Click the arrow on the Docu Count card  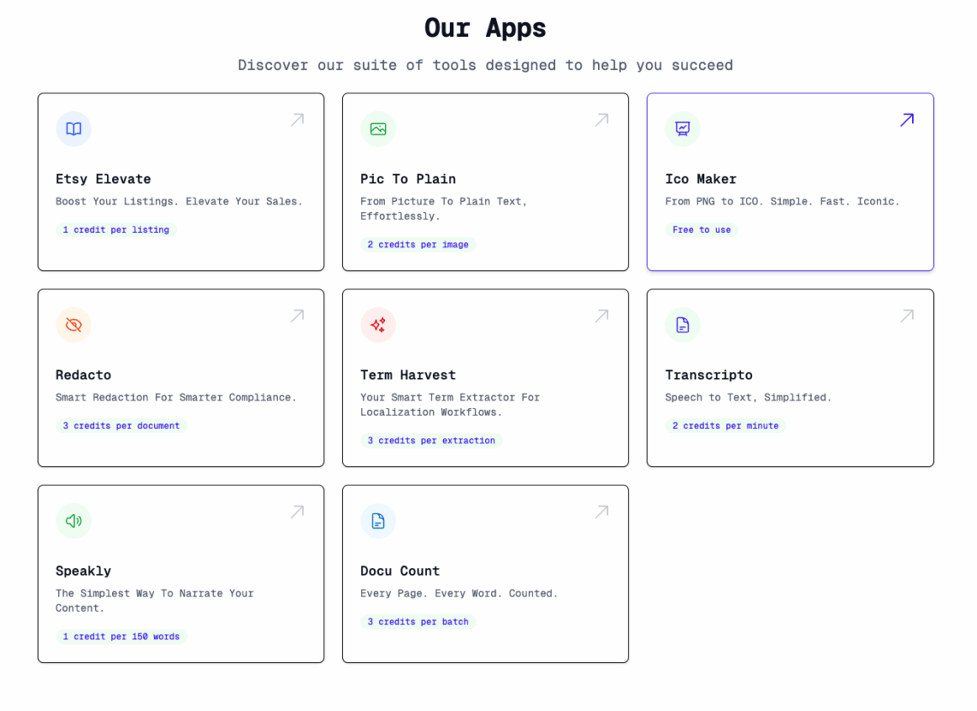pos(602,512)
